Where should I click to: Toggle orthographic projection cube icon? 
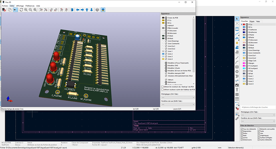(x=97, y=10)
